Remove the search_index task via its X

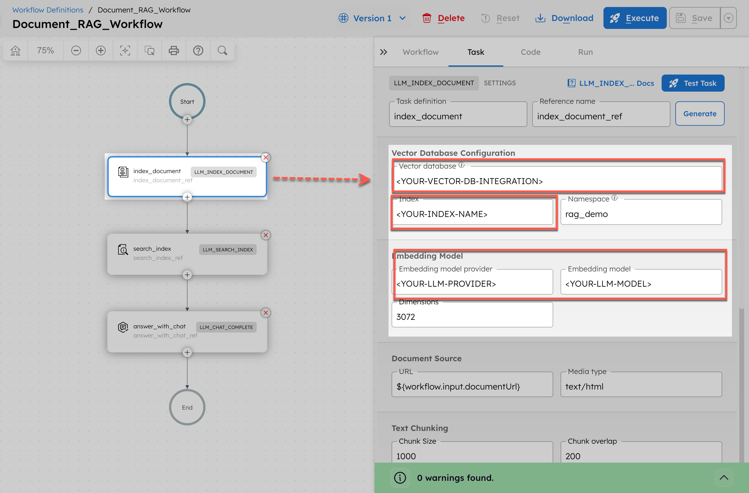(x=265, y=235)
